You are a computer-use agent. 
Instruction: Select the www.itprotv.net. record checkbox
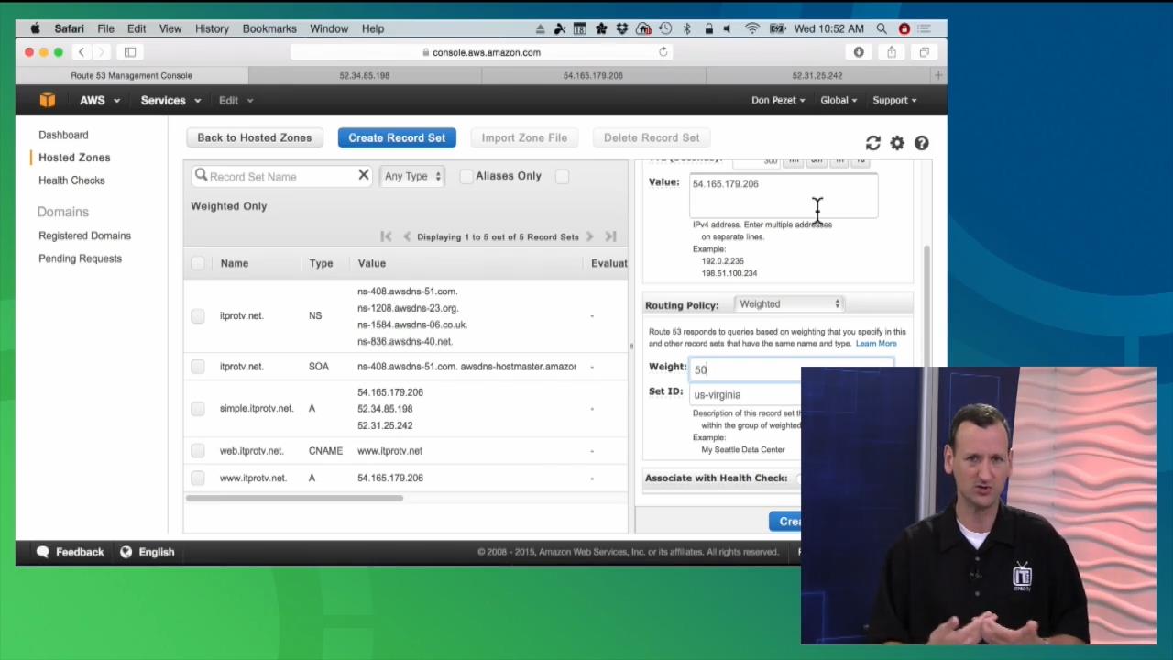pyautogui.click(x=198, y=478)
